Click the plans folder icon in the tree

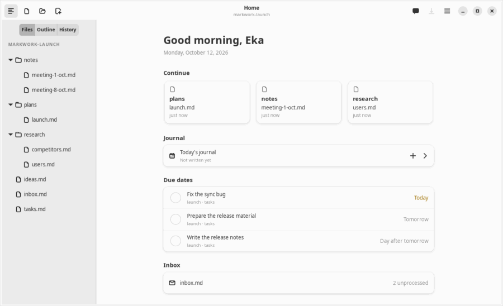tap(18, 105)
